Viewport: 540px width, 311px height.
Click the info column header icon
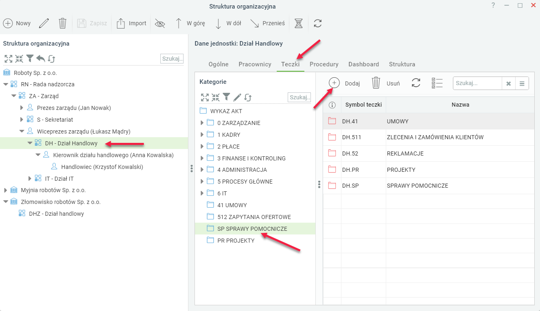pyautogui.click(x=332, y=105)
